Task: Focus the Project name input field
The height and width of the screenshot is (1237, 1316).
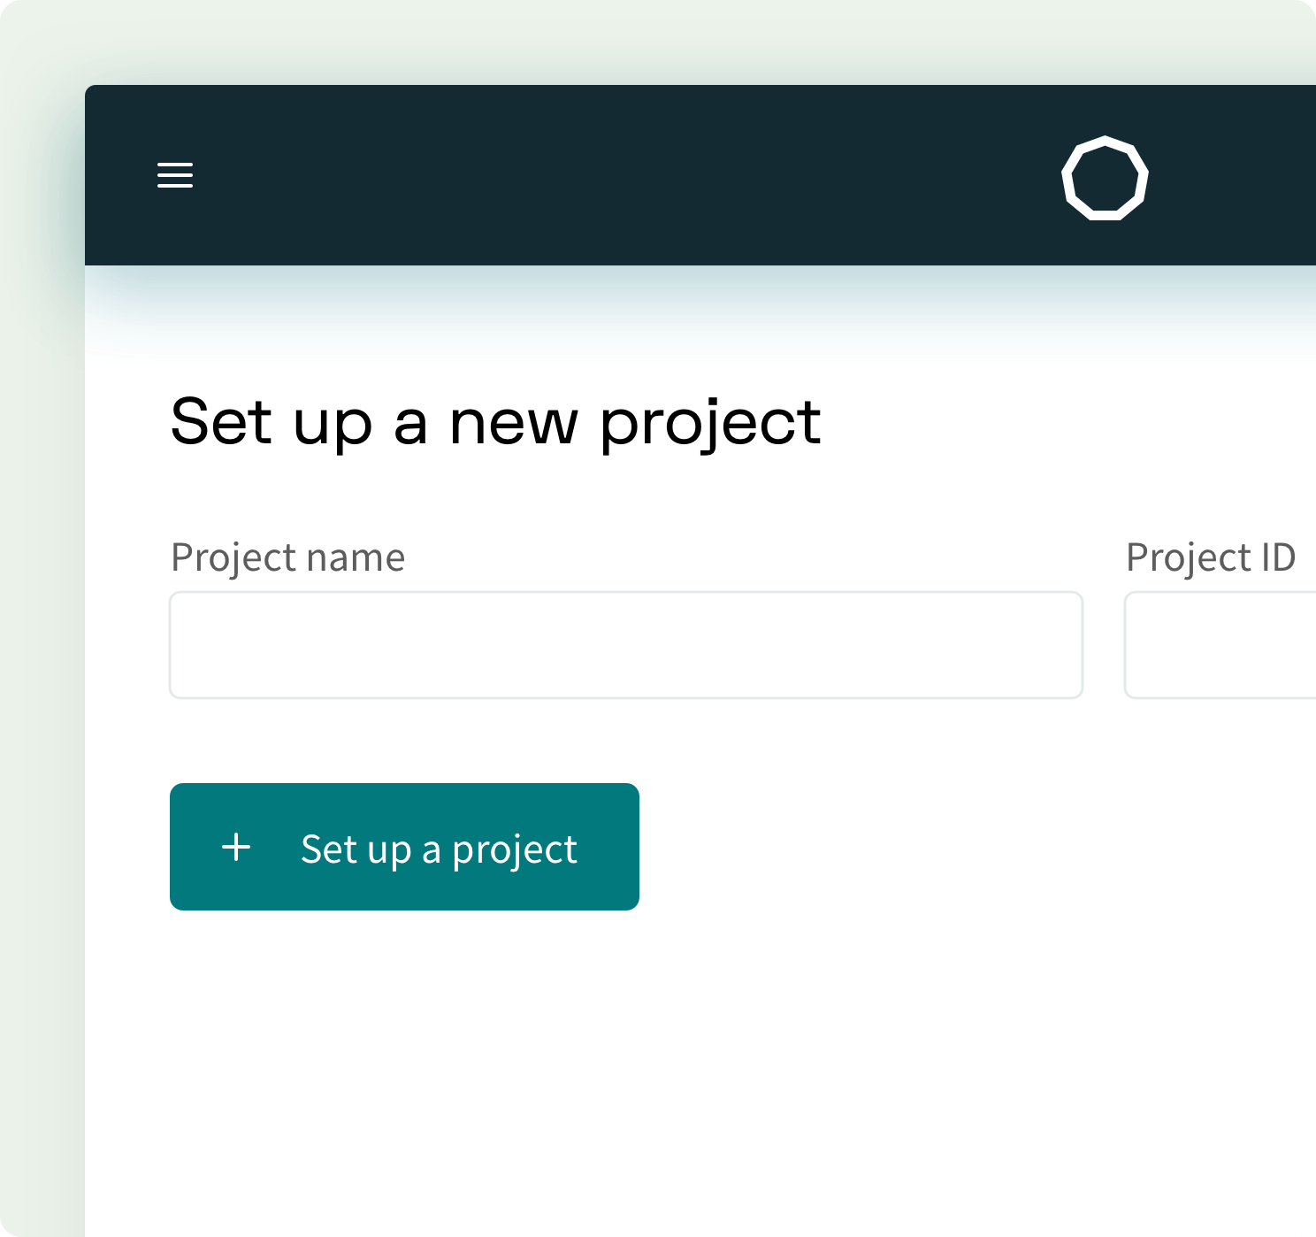Action: 625,645
